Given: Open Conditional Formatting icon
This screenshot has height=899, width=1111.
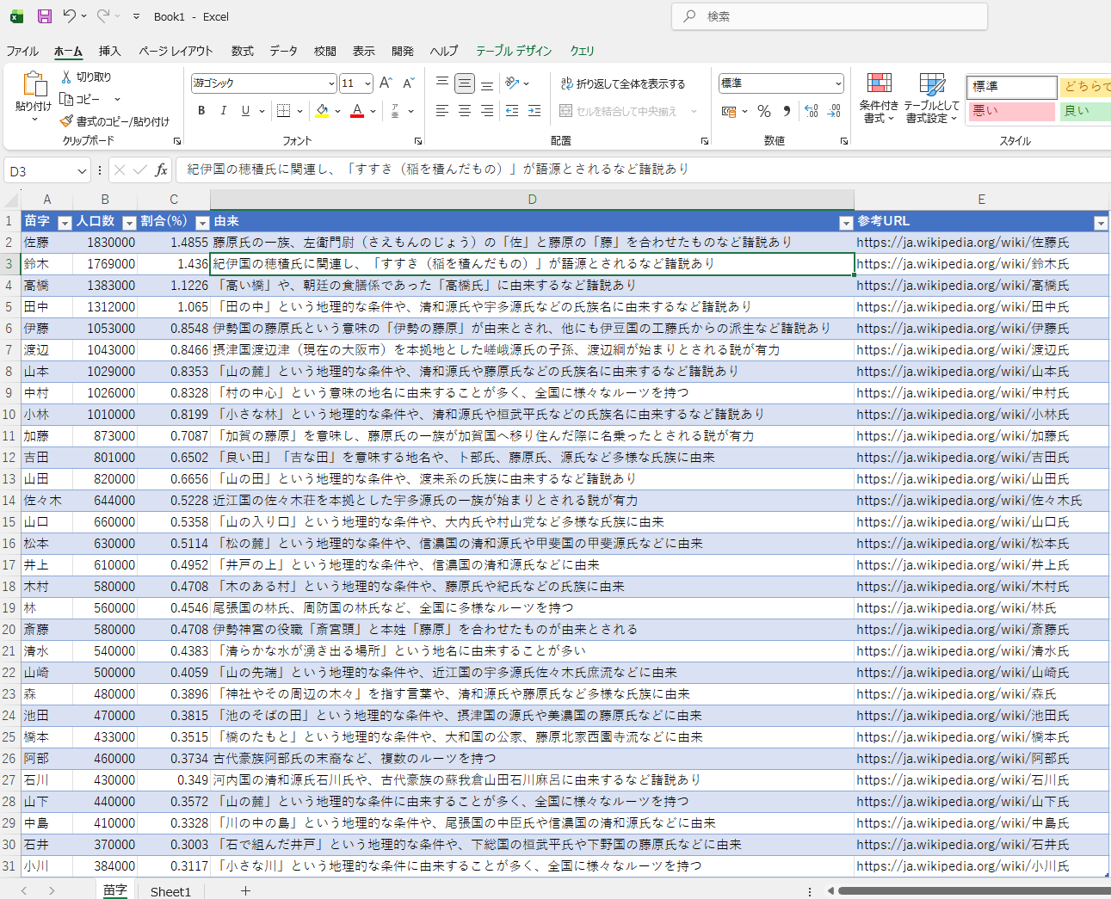Looking at the screenshot, I should 879,83.
